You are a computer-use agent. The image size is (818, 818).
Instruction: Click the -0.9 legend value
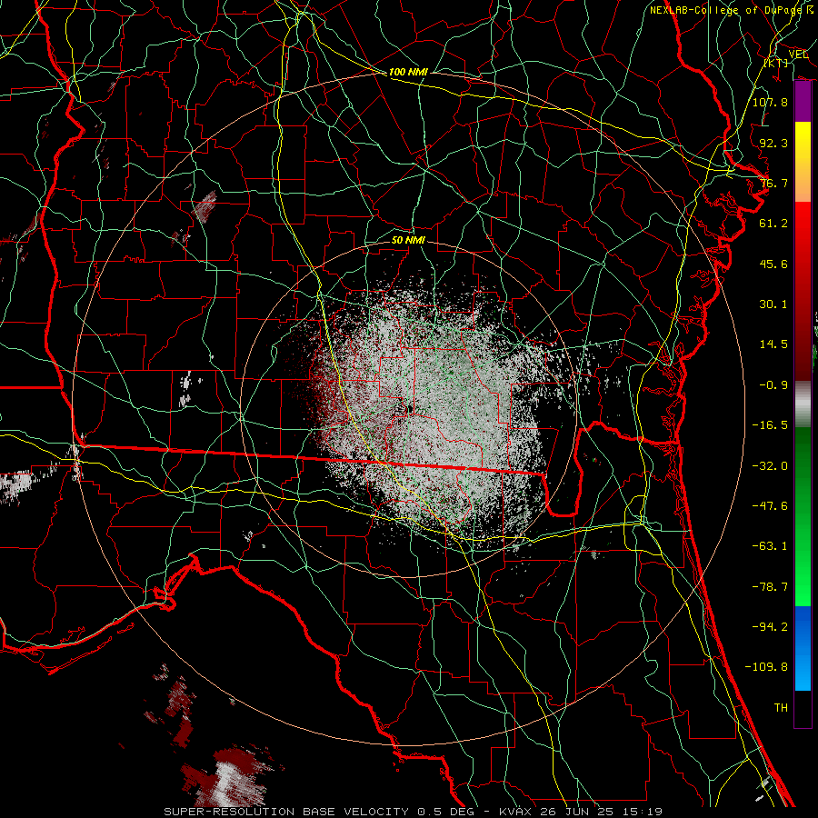773,385
